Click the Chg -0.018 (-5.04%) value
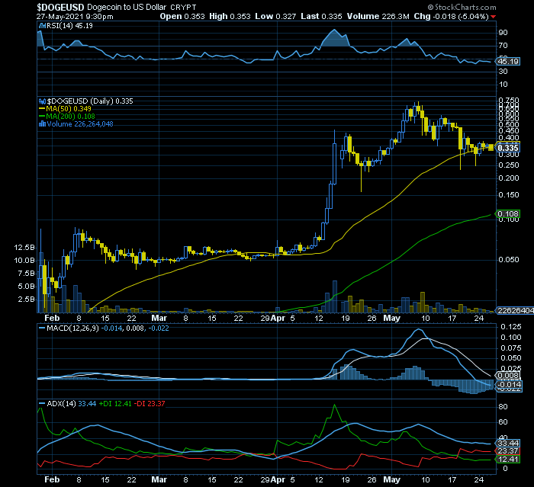534x487 pixels. click(x=452, y=16)
